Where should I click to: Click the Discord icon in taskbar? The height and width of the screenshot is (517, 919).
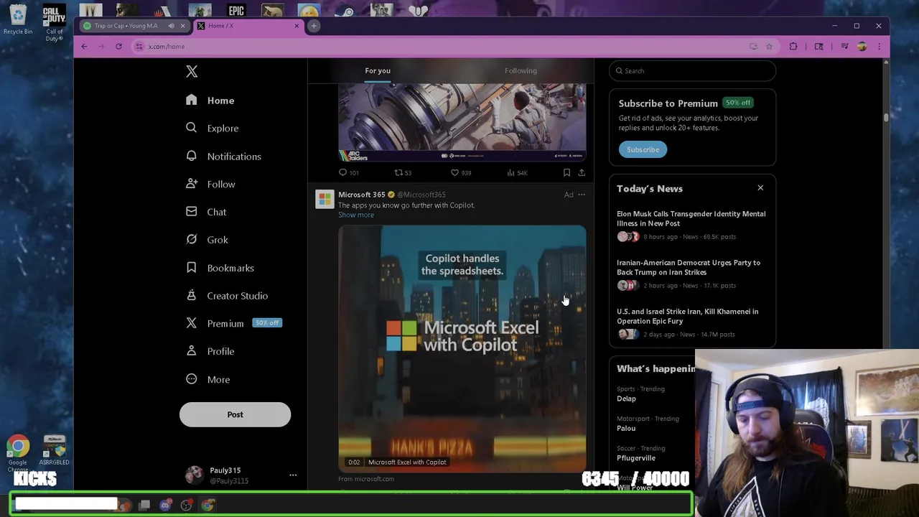coord(165,506)
